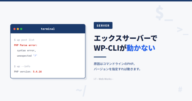192x101 pixels.
Task: Click the red close dot in terminal window
Action: click(14, 29)
